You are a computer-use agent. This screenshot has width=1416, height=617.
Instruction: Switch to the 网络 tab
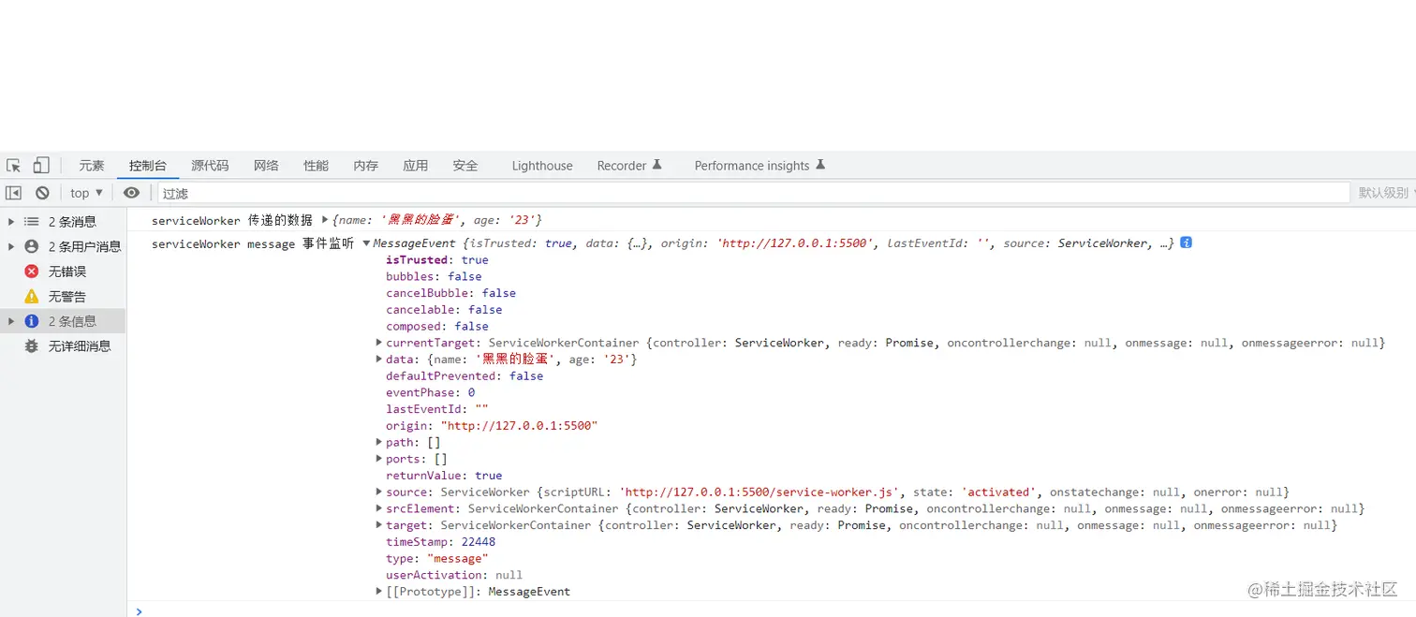pyautogui.click(x=266, y=166)
